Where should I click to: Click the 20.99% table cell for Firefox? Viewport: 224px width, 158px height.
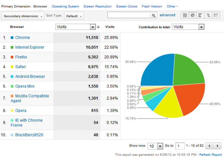111,57
